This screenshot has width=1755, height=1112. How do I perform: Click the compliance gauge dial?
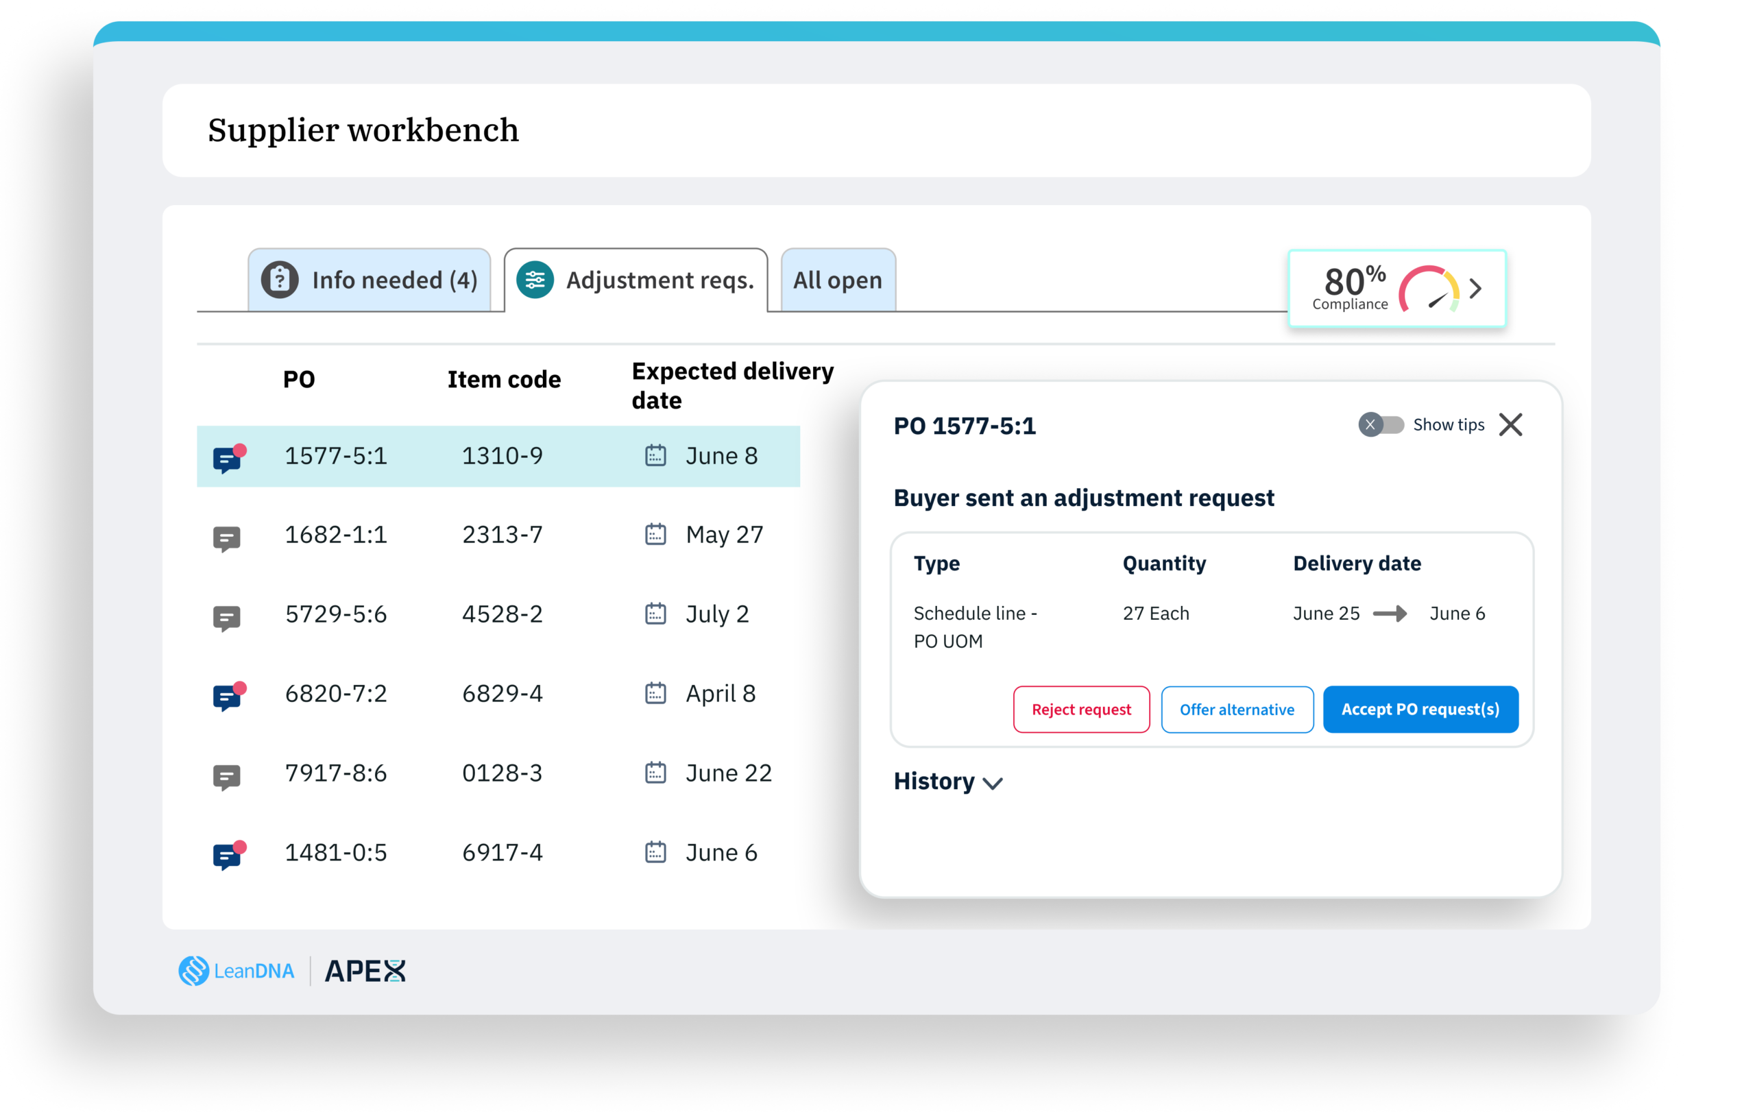(x=1429, y=289)
